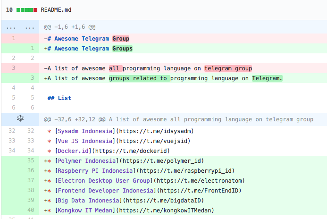This screenshot has height=219, width=327.
Task: Click URL https://t.me/bigdataID
Action: click(163, 201)
